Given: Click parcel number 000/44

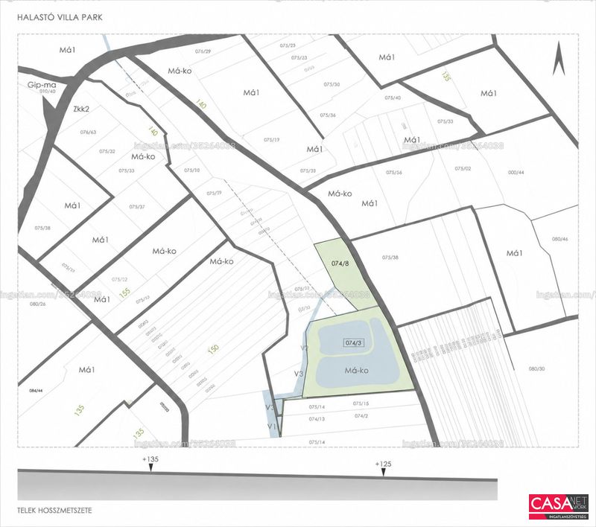Looking at the screenshot, I should coord(516,173).
